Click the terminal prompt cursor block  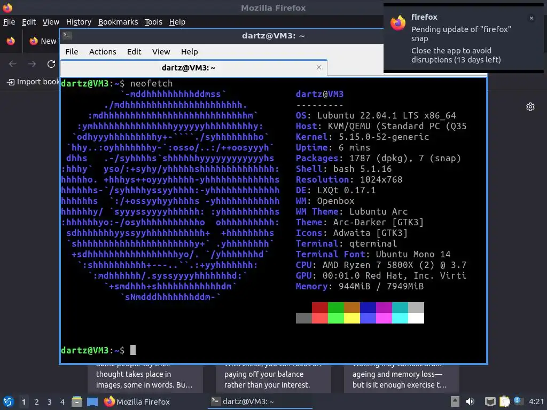pyautogui.click(x=133, y=350)
